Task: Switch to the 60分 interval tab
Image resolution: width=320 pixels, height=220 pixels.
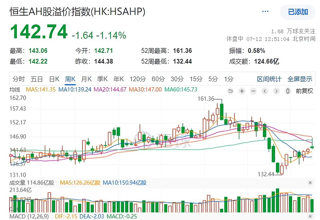Action: tap(158, 79)
